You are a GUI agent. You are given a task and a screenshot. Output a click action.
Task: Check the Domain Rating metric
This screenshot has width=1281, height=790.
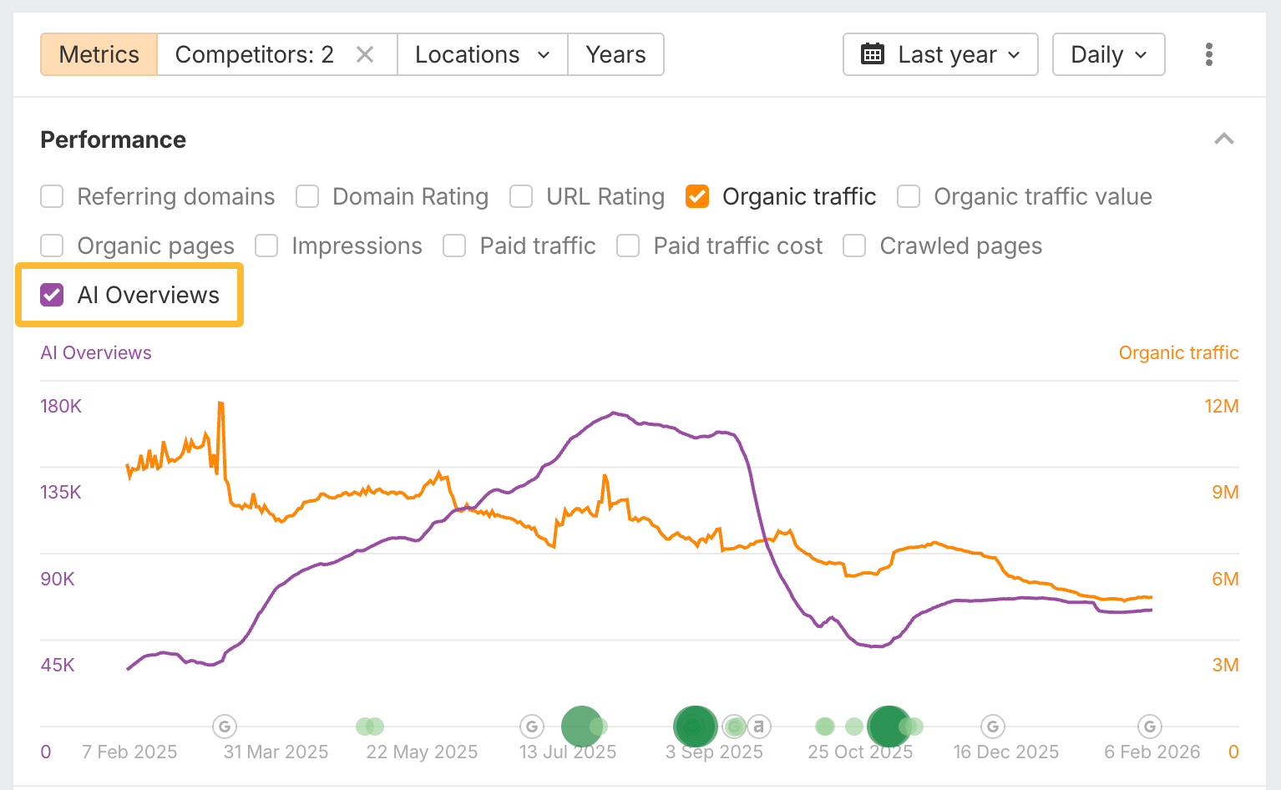(307, 196)
